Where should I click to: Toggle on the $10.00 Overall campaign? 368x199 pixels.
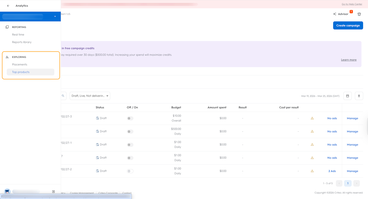click(x=130, y=118)
